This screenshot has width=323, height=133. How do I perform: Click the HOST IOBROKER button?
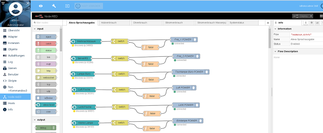pyautogui.click(x=89, y=6)
